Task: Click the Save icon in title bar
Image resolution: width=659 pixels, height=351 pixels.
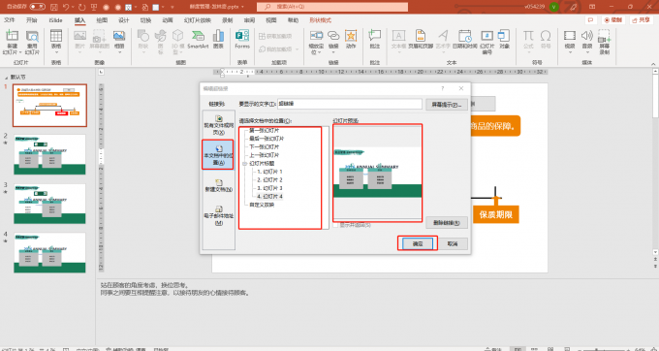Action: [54, 7]
